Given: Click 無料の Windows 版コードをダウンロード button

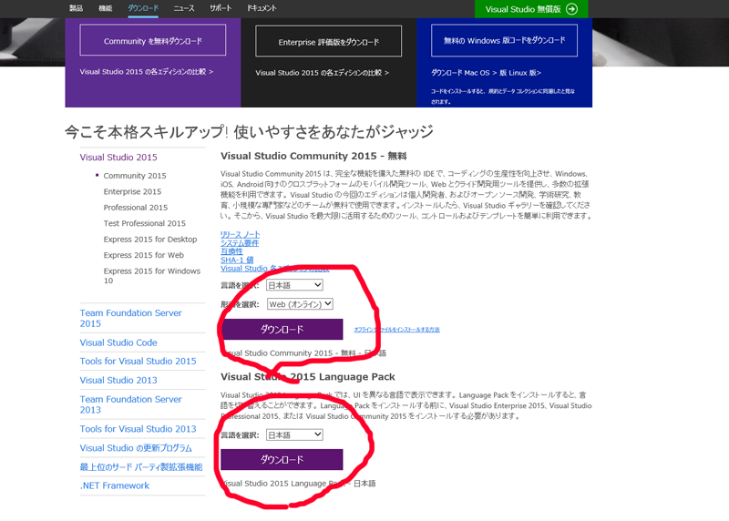Looking at the screenshot, I should (504, 41).
